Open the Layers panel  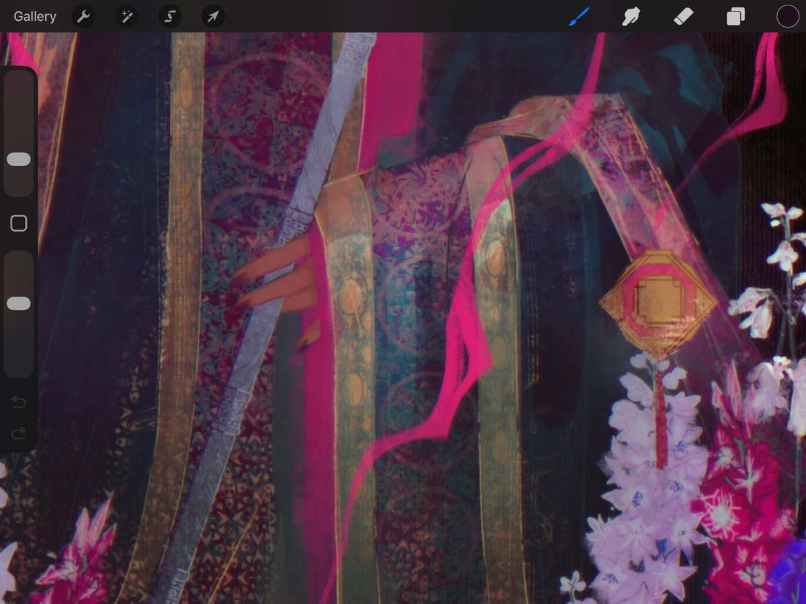[735, 16]
